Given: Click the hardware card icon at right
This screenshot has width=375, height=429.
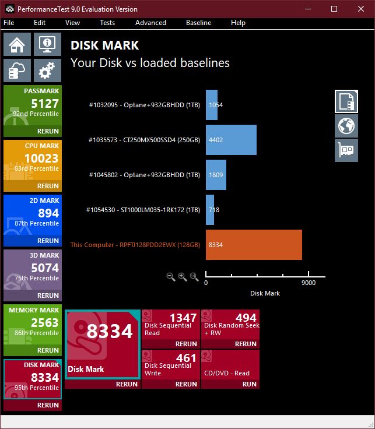Looking at the screenshot, I should pyautogui.click(x=346, y=150).
